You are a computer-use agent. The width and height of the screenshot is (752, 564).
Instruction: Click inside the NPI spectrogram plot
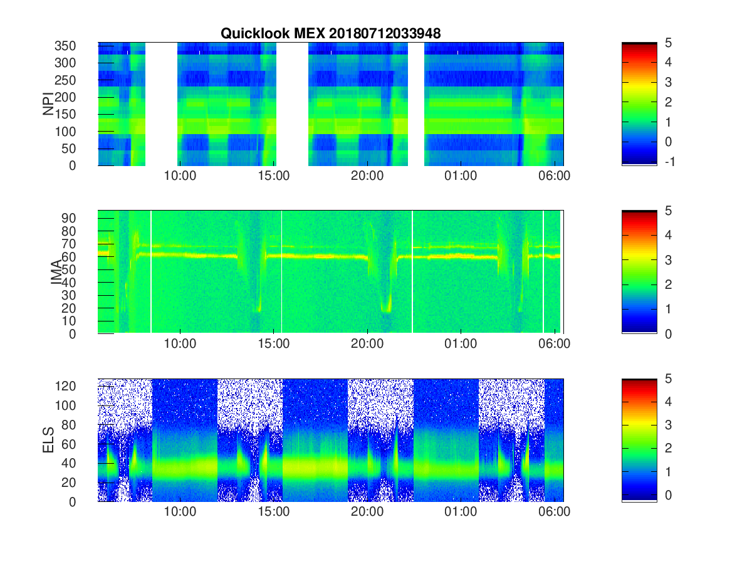tap(330, 104)
